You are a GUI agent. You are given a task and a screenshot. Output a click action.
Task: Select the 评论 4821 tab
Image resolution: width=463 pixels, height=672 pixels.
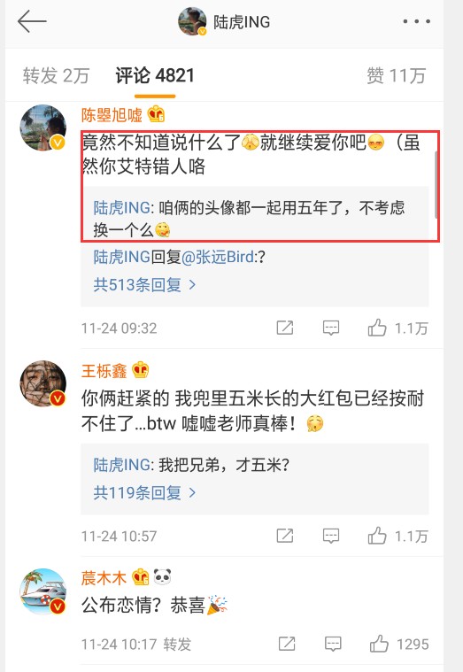pos(155,76)
